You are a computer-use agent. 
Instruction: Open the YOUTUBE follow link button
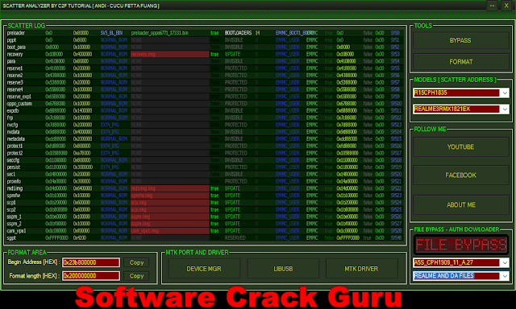[460, 146]
